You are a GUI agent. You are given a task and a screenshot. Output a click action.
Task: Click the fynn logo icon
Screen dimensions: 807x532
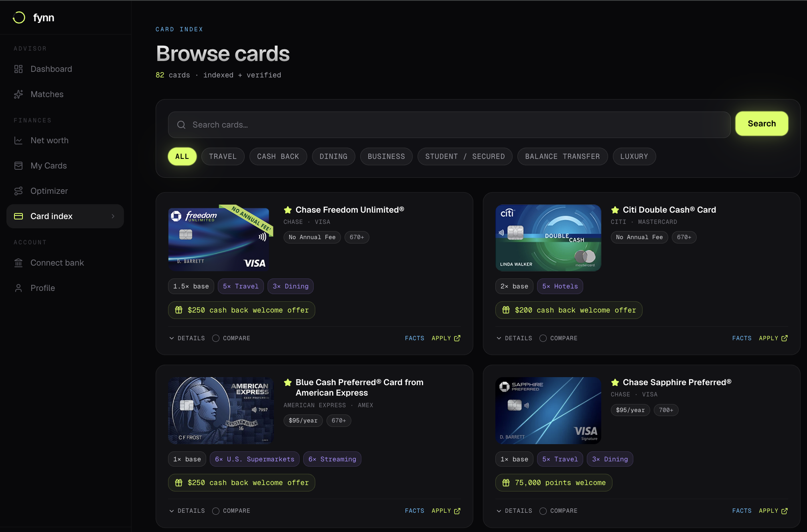coord(19,18)
